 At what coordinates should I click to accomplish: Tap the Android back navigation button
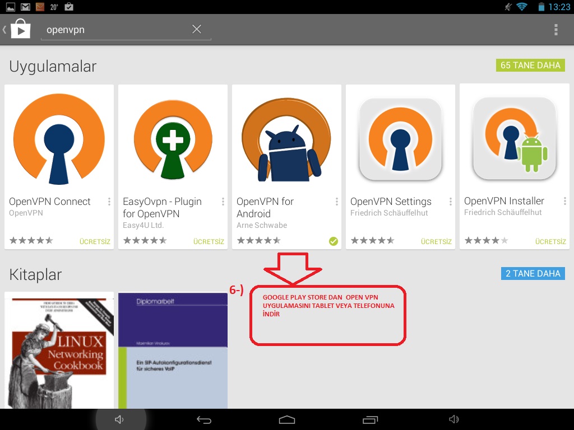coord(204,420)
